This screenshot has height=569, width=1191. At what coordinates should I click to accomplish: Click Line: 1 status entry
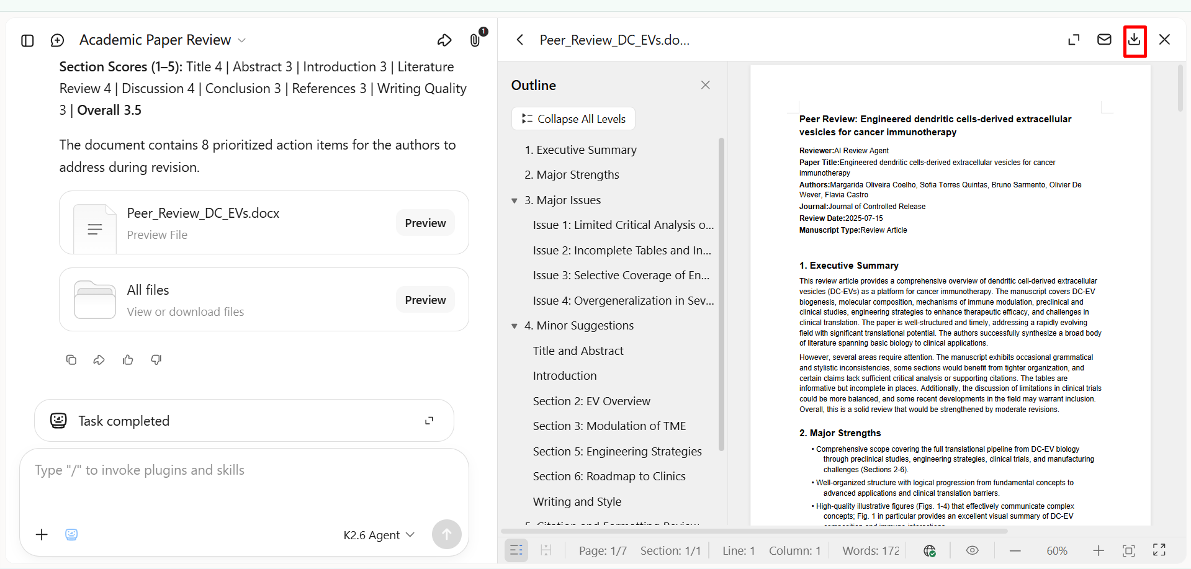pyautogui.click(x=739, y=550)
